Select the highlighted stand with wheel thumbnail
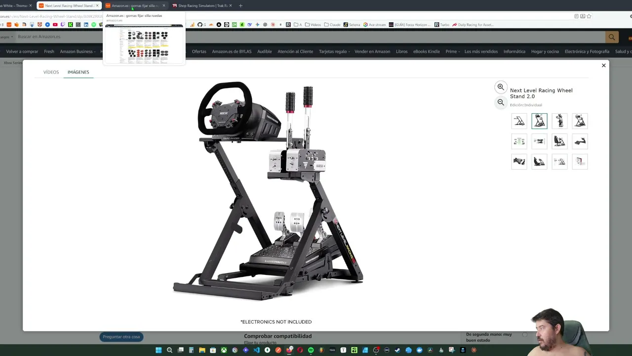 click(x=539, y=121)
